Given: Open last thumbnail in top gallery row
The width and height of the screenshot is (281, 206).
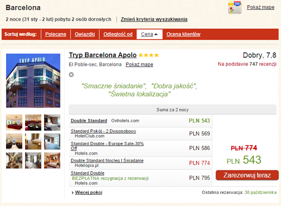Looking at the screenshot, I should click(x=52, y=122).
